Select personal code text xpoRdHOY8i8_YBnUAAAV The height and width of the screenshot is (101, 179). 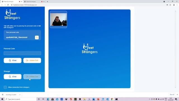(x=17, y=37)
